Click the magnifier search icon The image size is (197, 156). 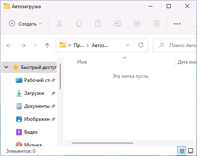[x=161, y=45]
